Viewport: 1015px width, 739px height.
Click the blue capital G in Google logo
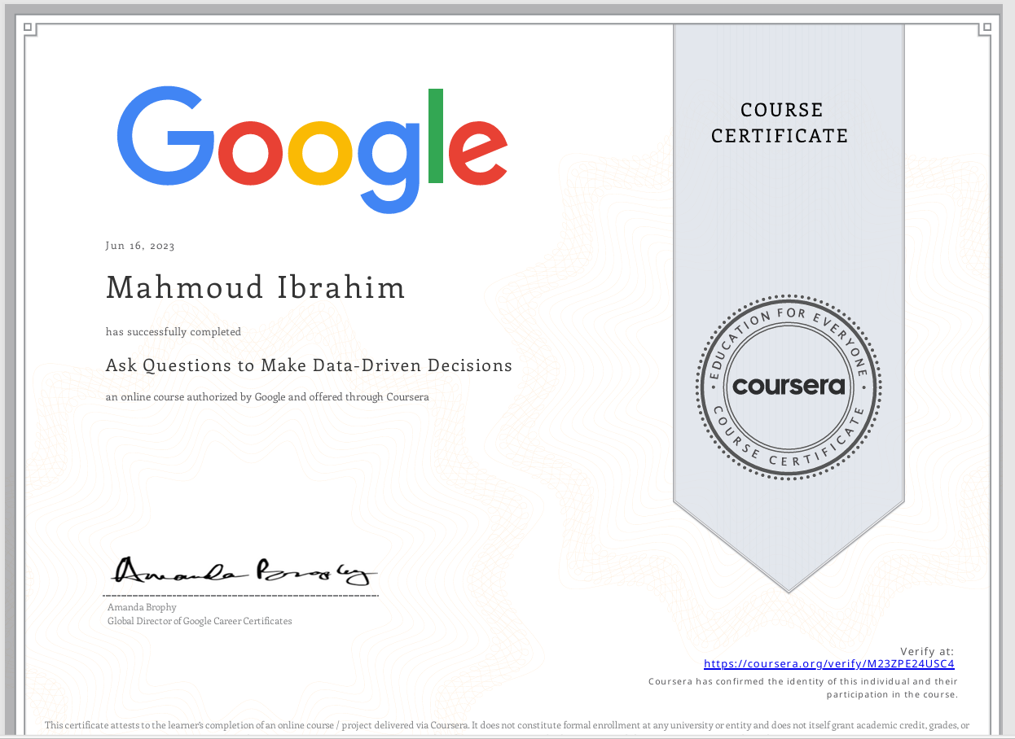pos(160,136)
